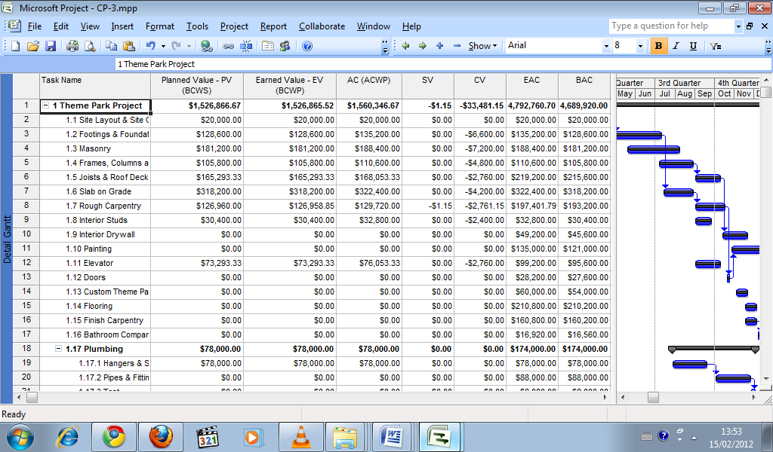
Task: Collapse the 1.17 Plumbing summary task
Action: tap(59, 350)
